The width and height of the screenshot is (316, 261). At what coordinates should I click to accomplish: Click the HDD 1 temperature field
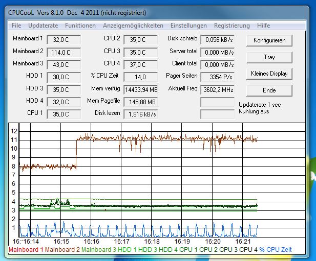[64, 77]
